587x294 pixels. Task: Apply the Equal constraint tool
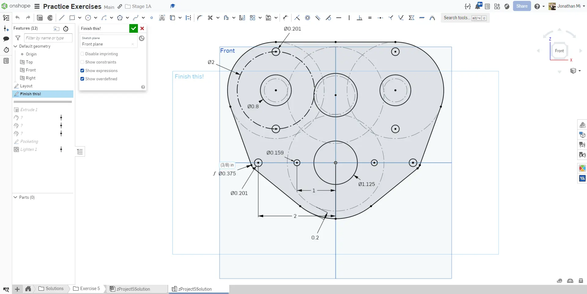pos(370,18)
